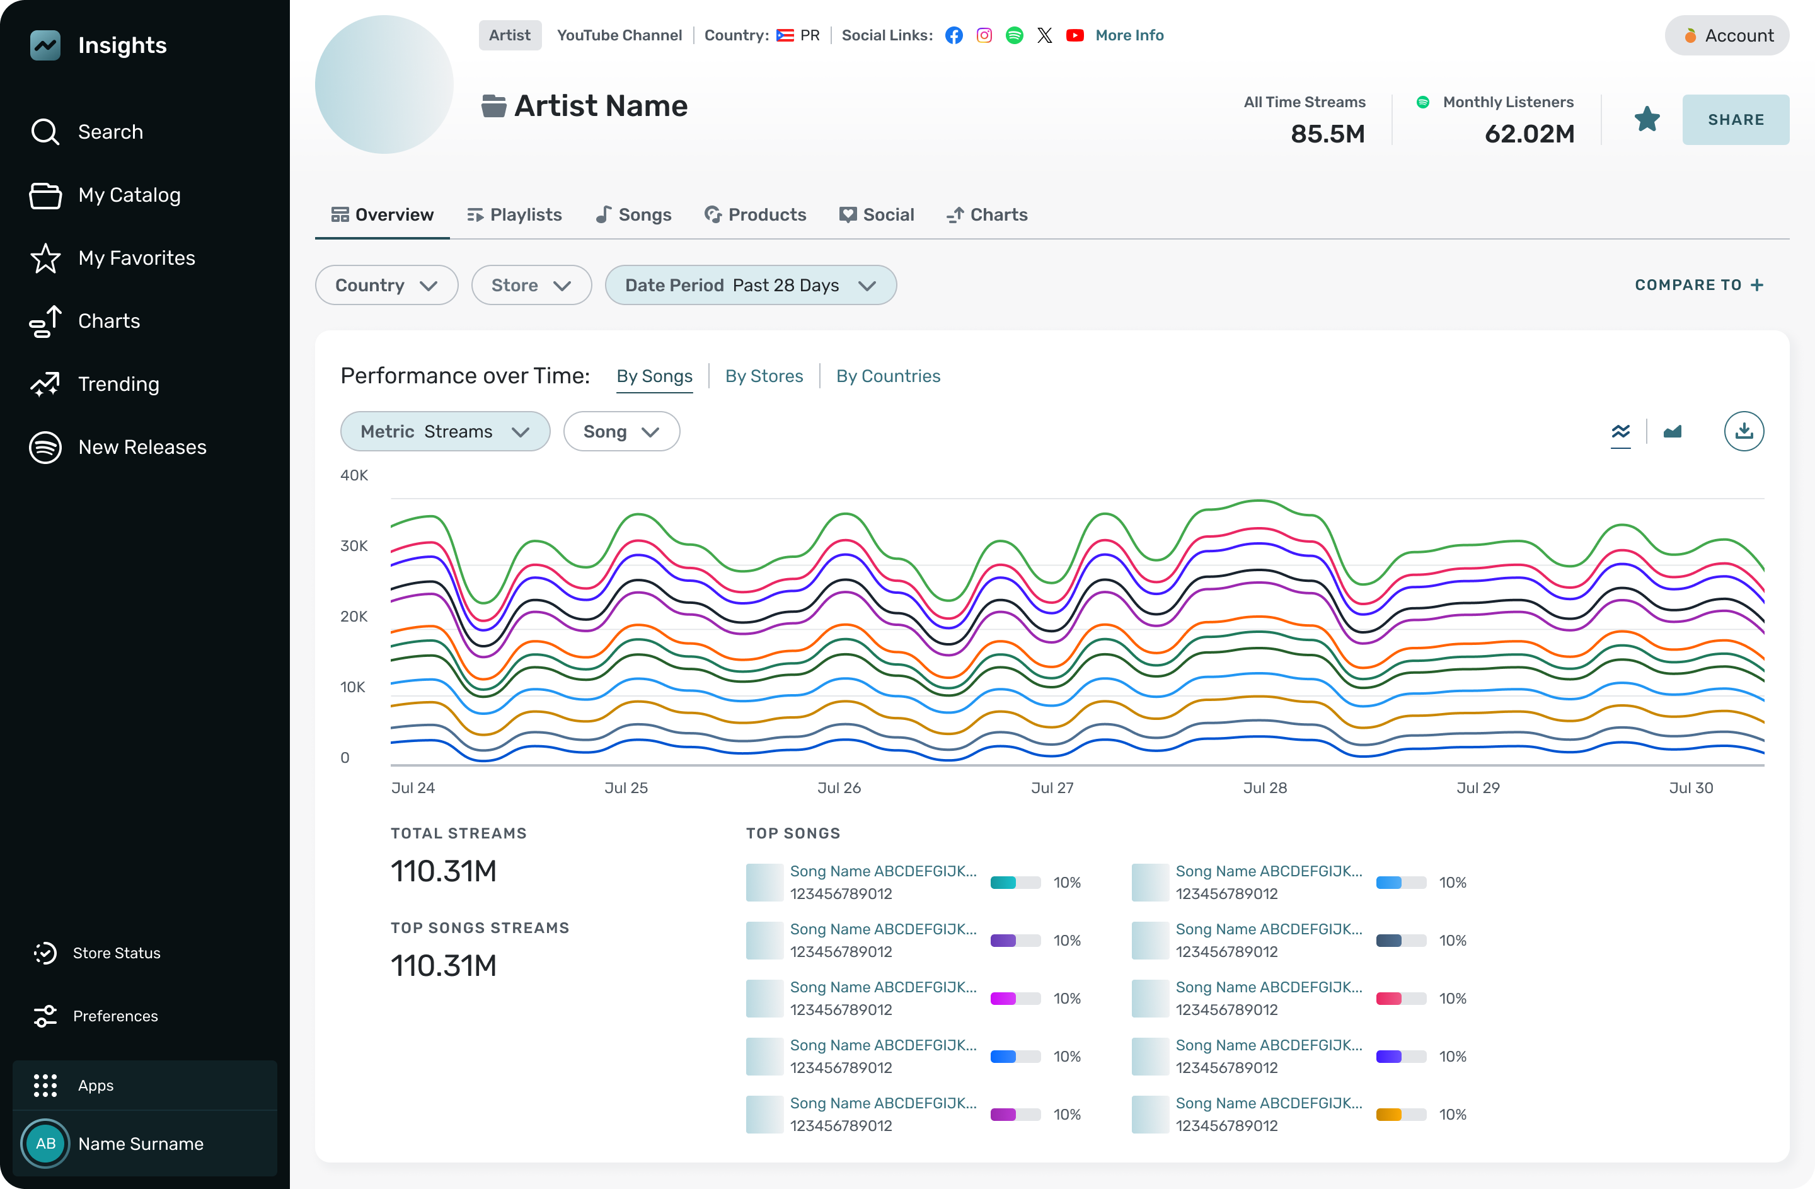Click the Spotify social link icon

(x=1014, y=35)
